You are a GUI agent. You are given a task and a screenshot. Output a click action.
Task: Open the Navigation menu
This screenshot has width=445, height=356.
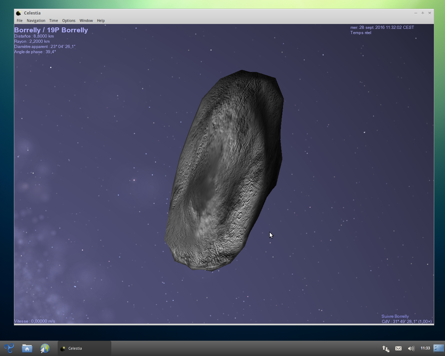point(36,21)
